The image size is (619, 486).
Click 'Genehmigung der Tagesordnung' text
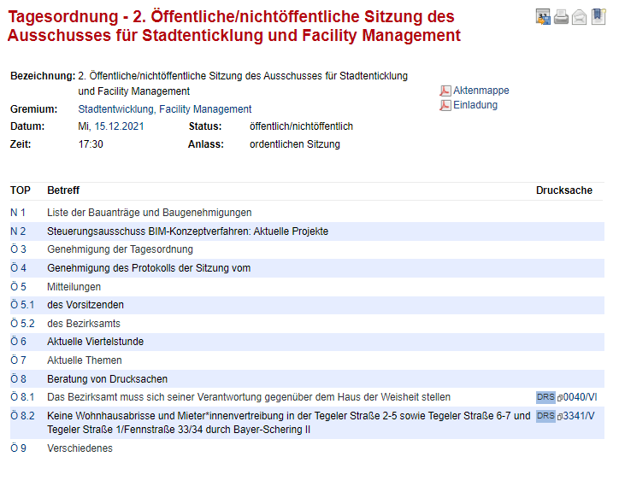tap(120, 249)
